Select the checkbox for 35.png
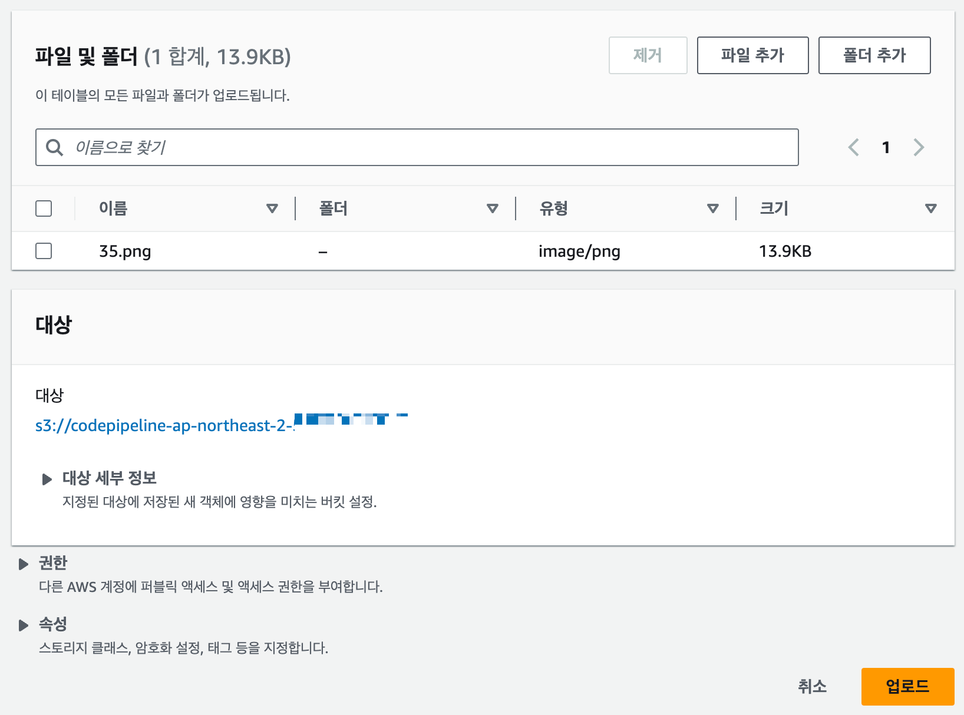 coord(44,251)
